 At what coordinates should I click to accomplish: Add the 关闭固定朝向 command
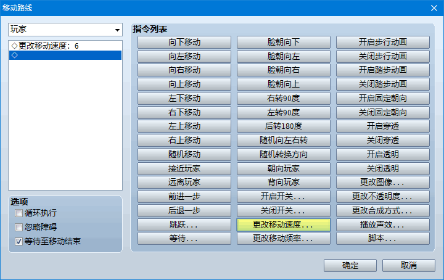click(383, 112)
